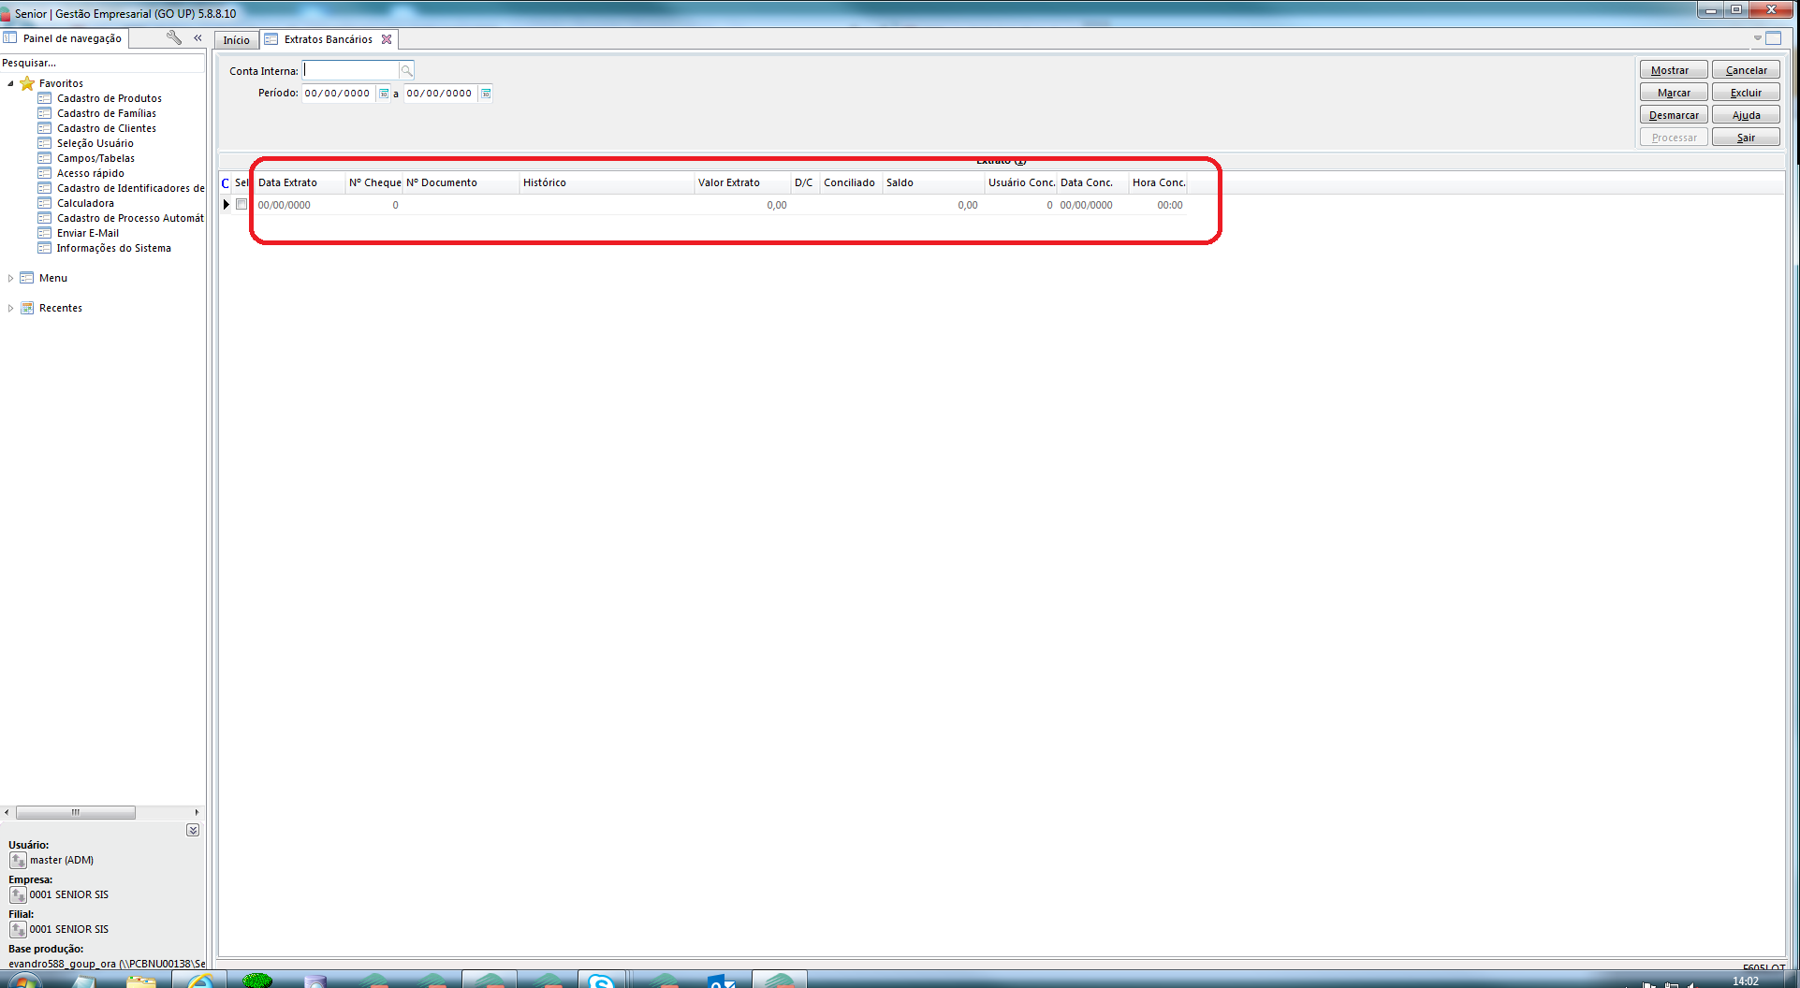Click the switch company icon under Empresa
1800x988 pixels.
(x=18, y=894)
